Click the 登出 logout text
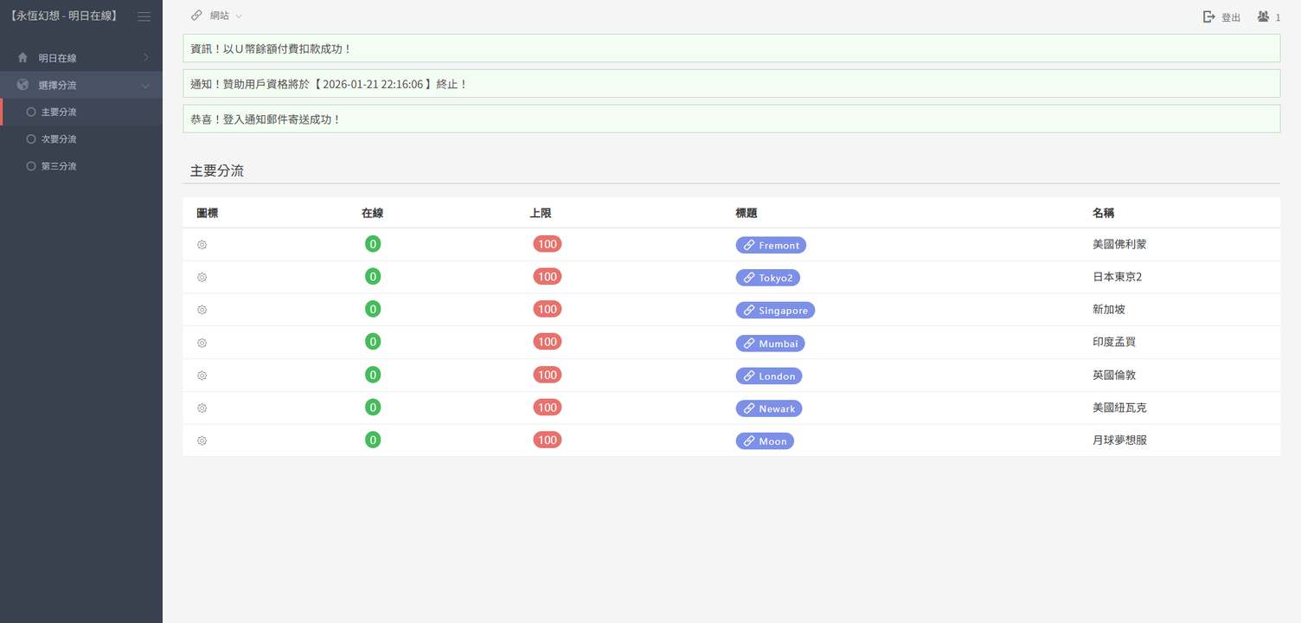The height and width of the screenshot is (623, 1301). 1230,17
